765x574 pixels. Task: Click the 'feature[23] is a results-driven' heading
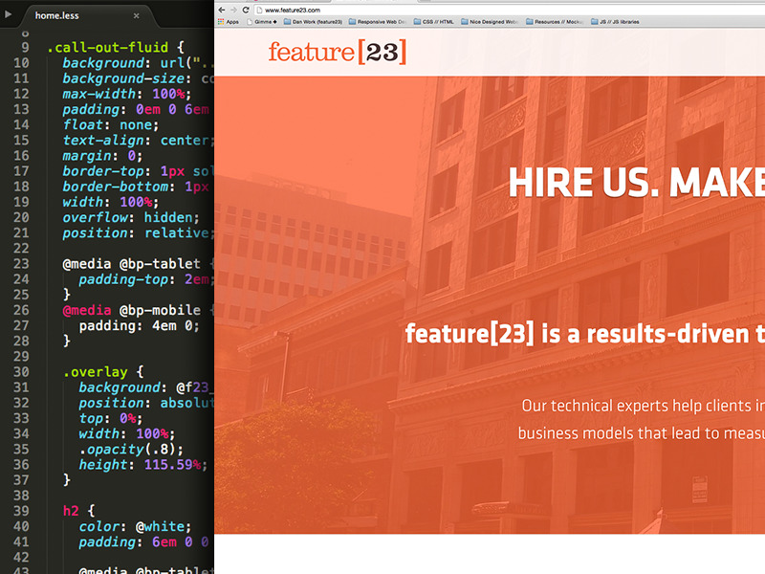pos(585,334)
